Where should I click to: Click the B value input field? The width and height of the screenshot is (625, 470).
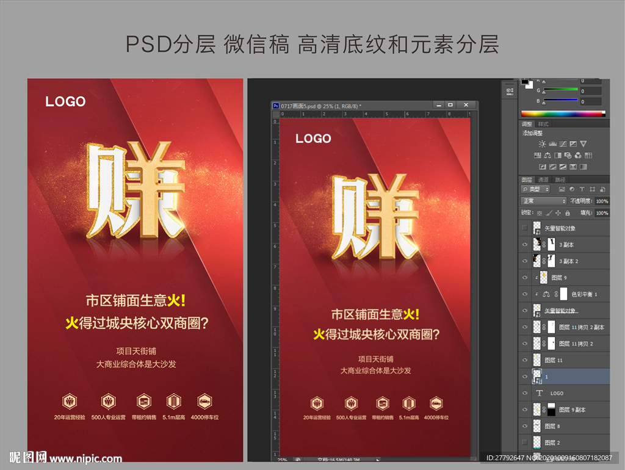pos(590,102)
